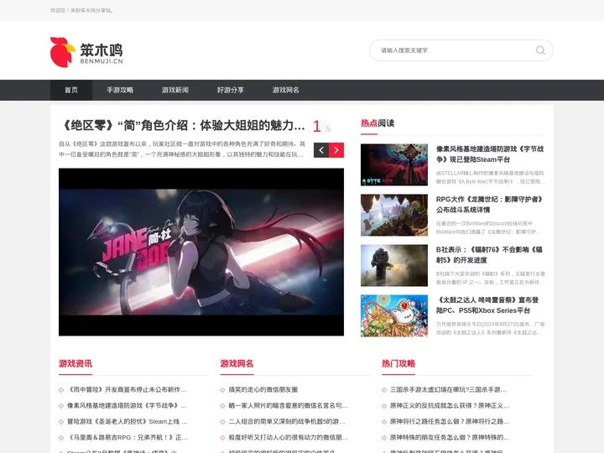Screen dimensions: 604x453
Task: Open 冒险游戏《圣诞老人的担忧》 news item
Action: point(128,422)
